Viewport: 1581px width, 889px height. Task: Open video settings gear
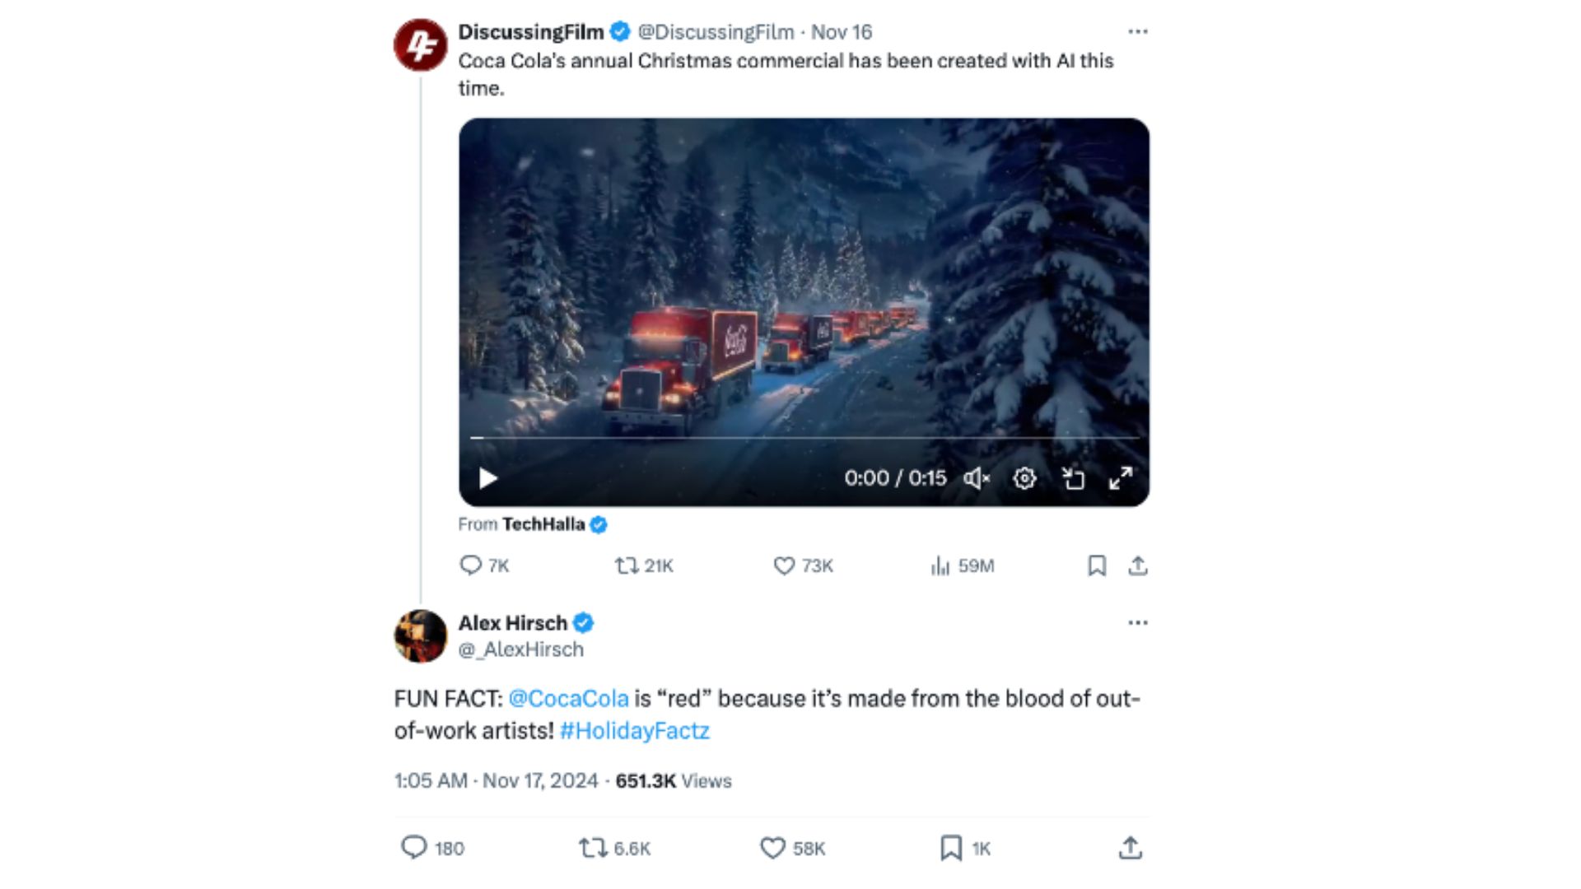pyautogui.click(x=1024, y=478)
